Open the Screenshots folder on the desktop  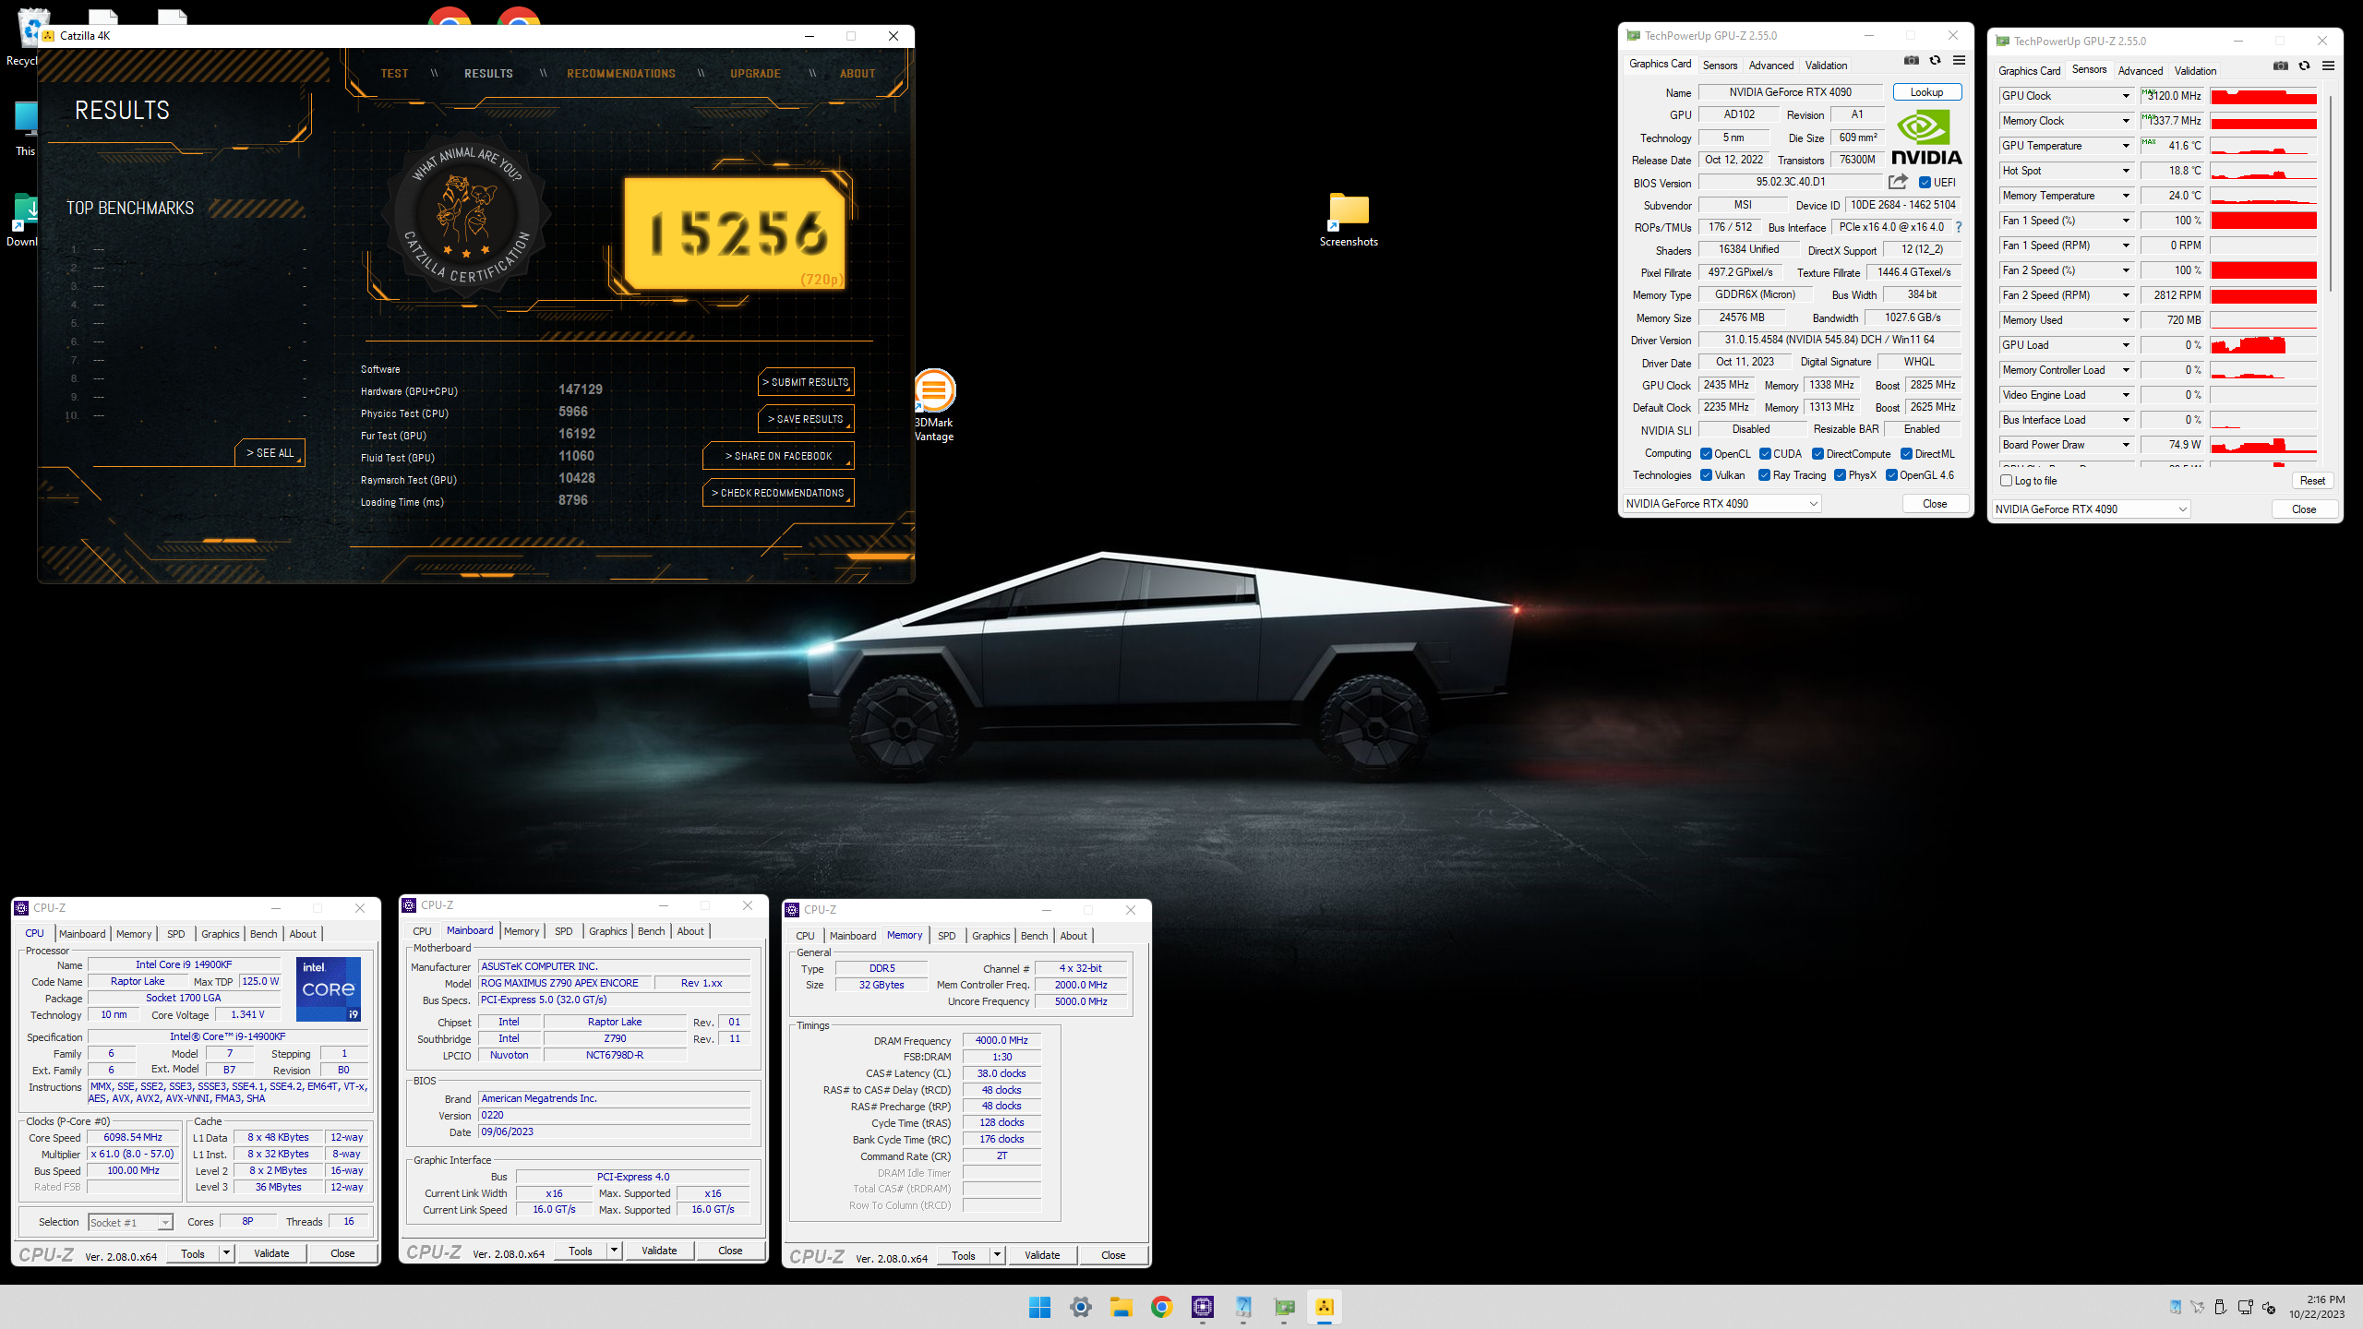(1349, 220)
